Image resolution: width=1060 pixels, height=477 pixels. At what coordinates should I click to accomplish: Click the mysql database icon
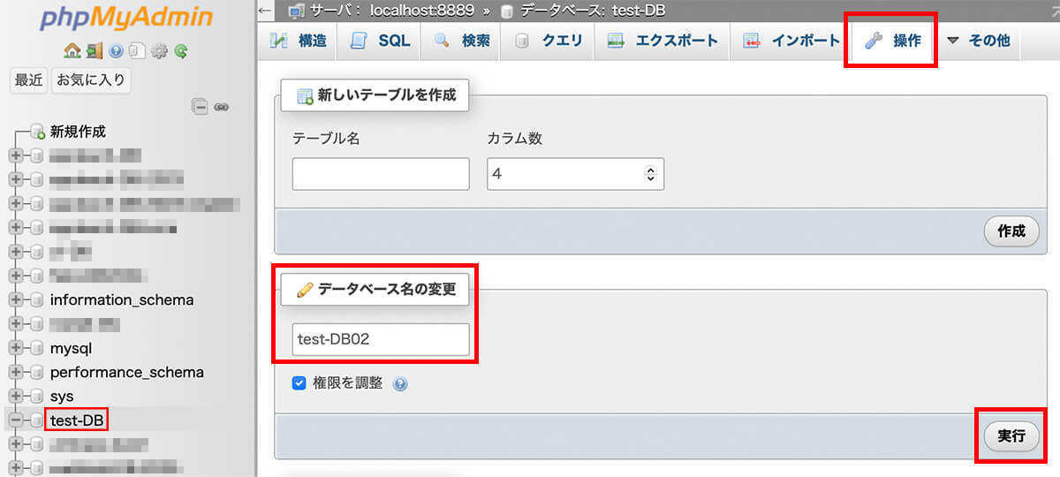coord(36,348)
